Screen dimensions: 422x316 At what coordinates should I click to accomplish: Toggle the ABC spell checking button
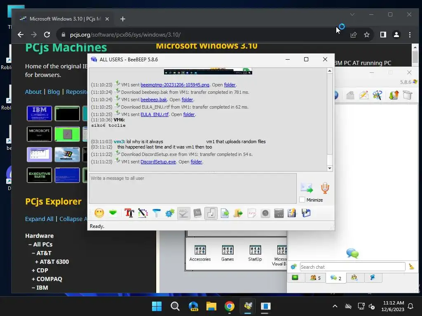(x=183, y=214)
